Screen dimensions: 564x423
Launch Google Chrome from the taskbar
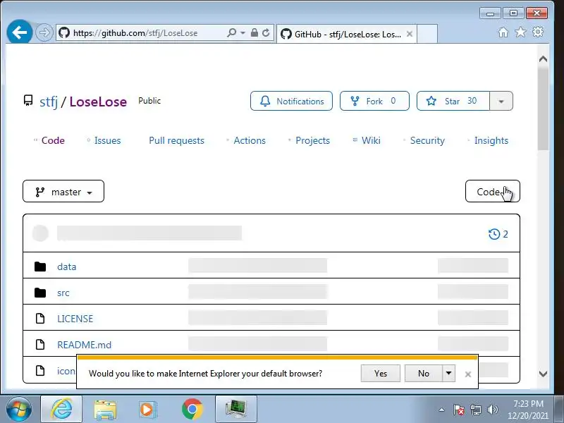(x=192, y=410)
